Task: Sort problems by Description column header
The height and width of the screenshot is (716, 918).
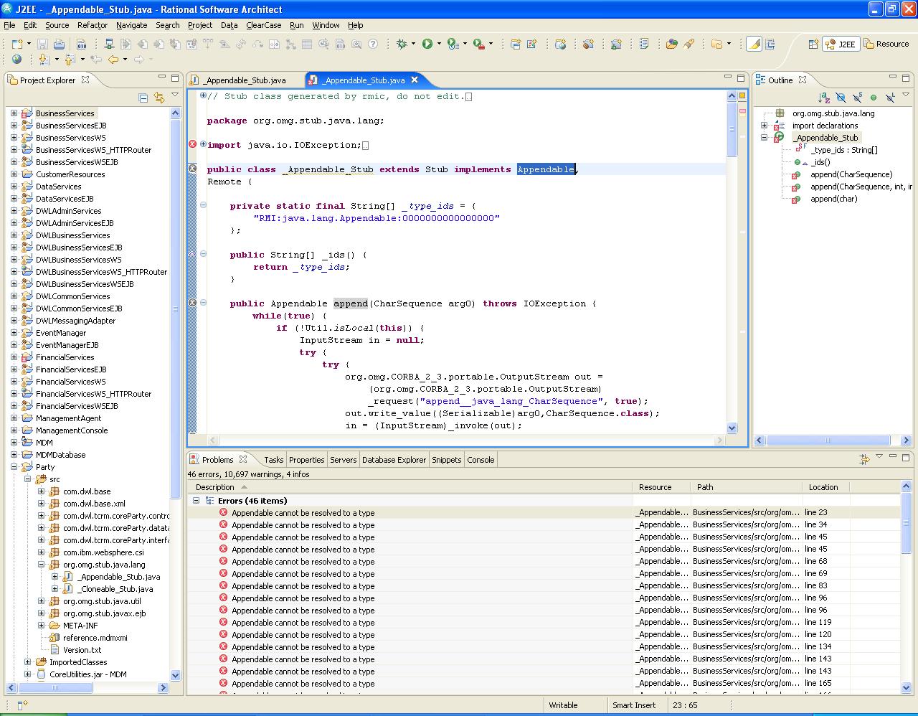Action: (215, 487)
